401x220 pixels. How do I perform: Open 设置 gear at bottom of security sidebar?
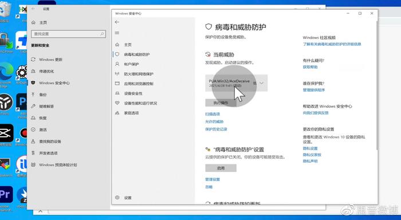(124, 198)
